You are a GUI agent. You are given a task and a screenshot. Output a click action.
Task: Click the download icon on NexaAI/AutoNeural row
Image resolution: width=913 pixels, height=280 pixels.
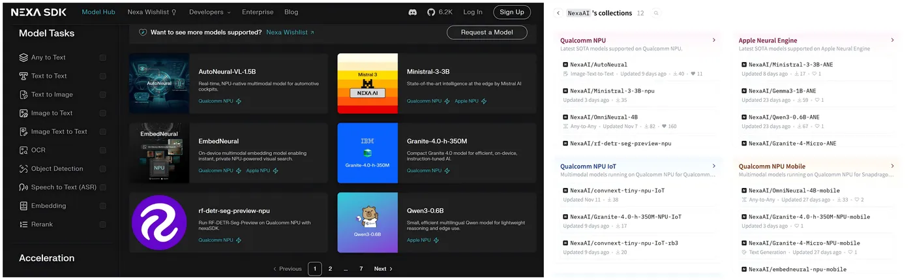pyautogui.click(x=674, y=74)
